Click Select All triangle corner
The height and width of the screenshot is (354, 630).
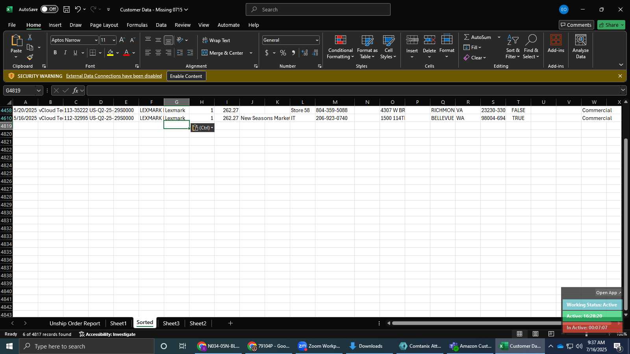pyautogui.click(x=9, y=102)
